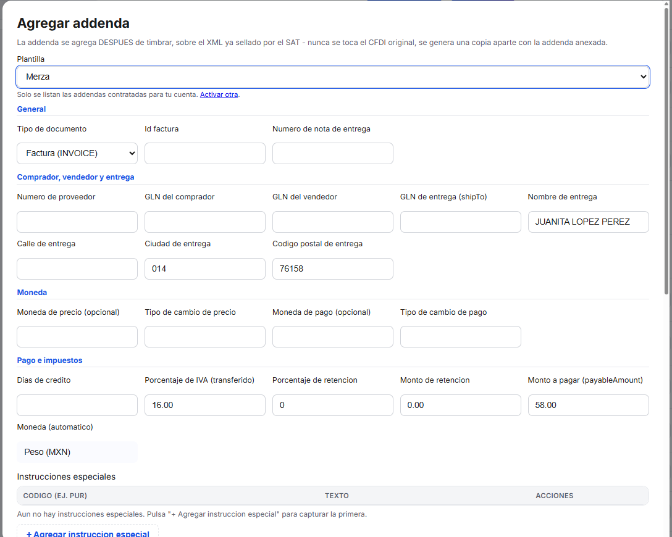Click the 'Aun no hay instrucciones especiales' message

(192, 514)
